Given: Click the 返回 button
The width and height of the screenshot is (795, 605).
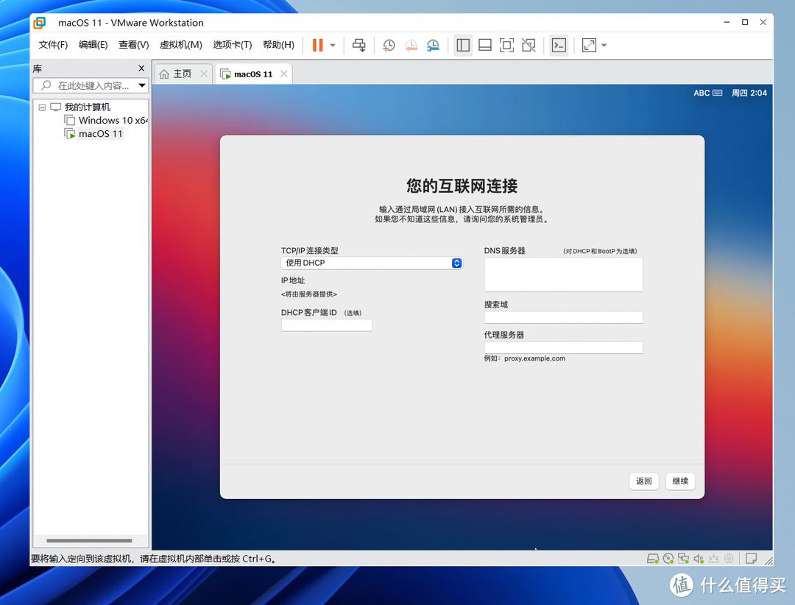Looking at the screenshot, I should pyautogui.click(x=644, y=481).
